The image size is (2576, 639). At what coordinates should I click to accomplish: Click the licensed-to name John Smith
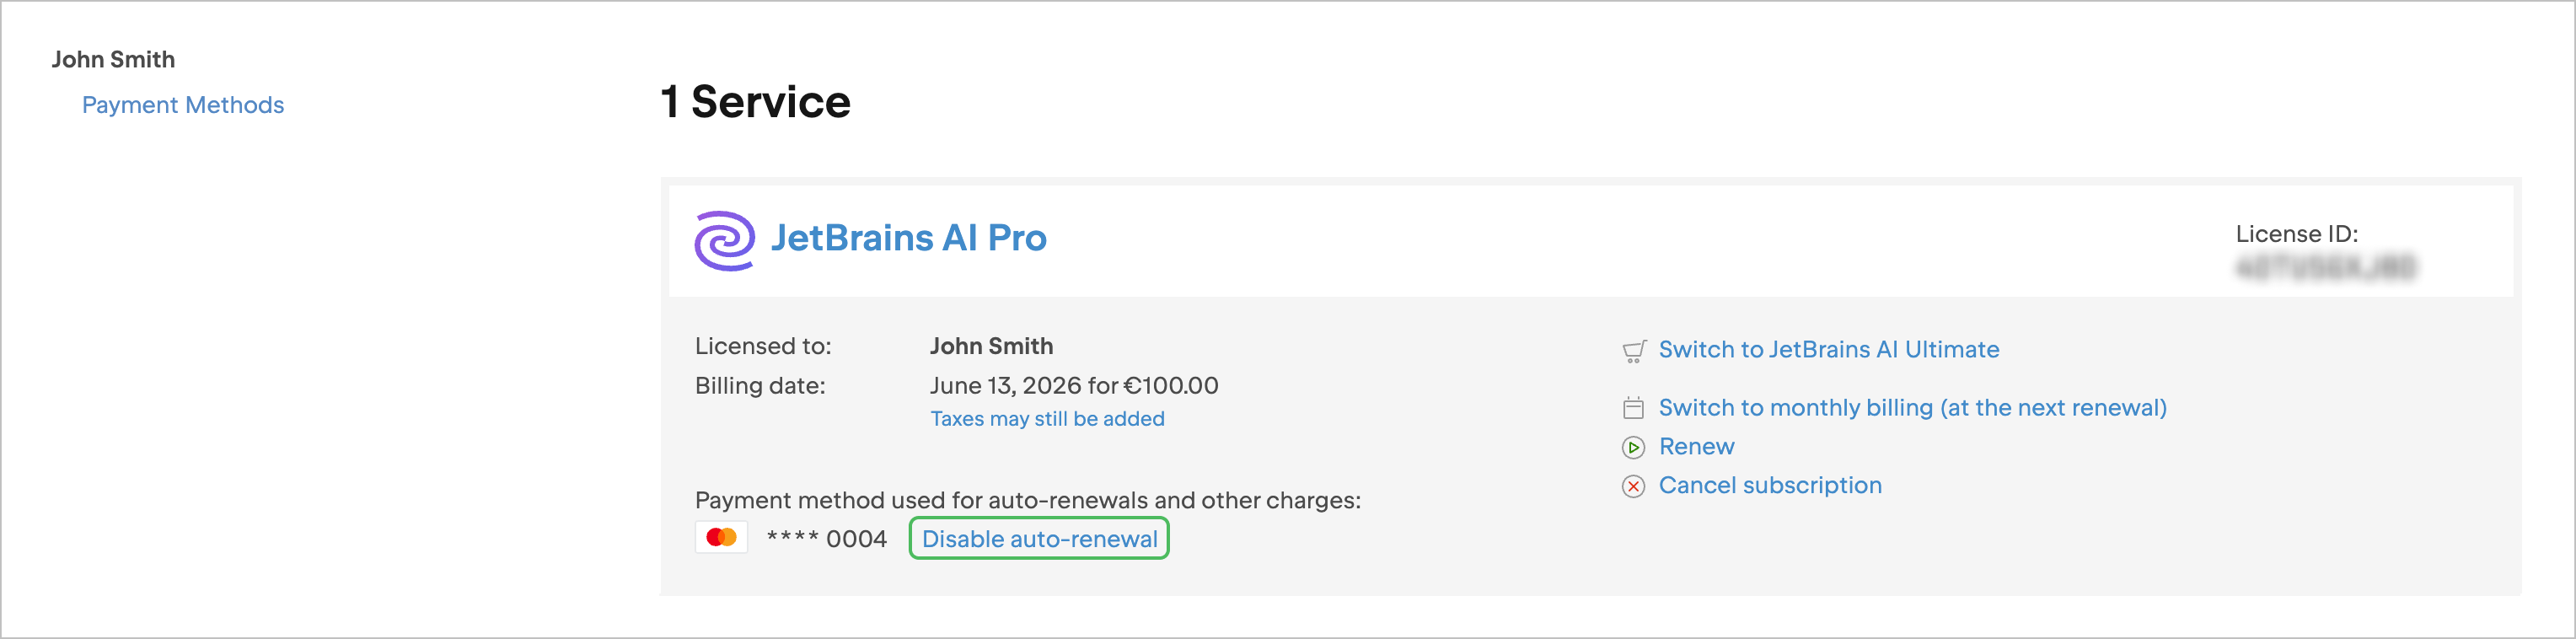click(991, 346)
